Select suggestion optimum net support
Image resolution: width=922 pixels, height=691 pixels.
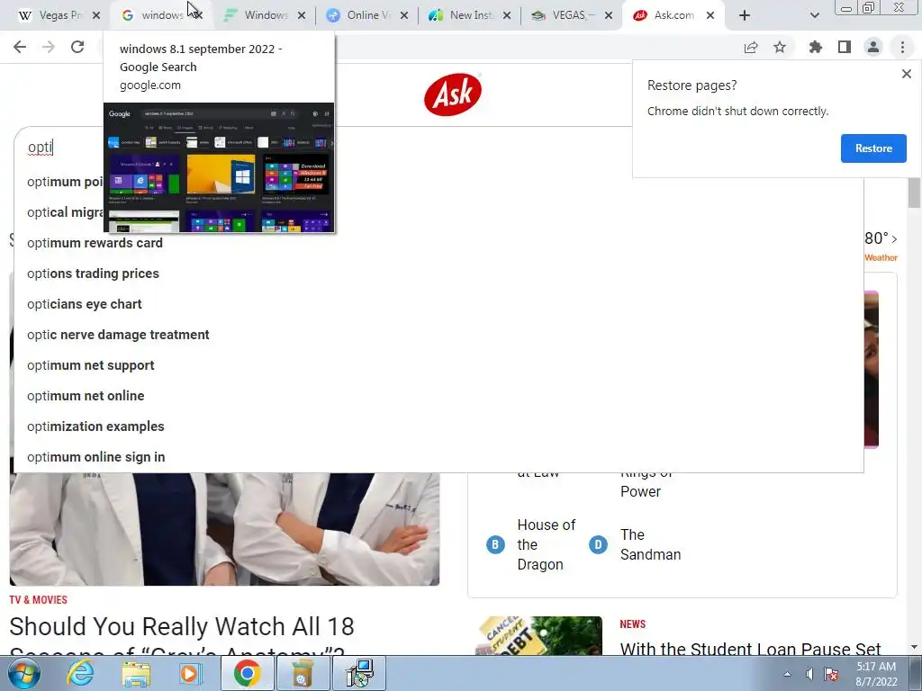[x=91, y=365]
